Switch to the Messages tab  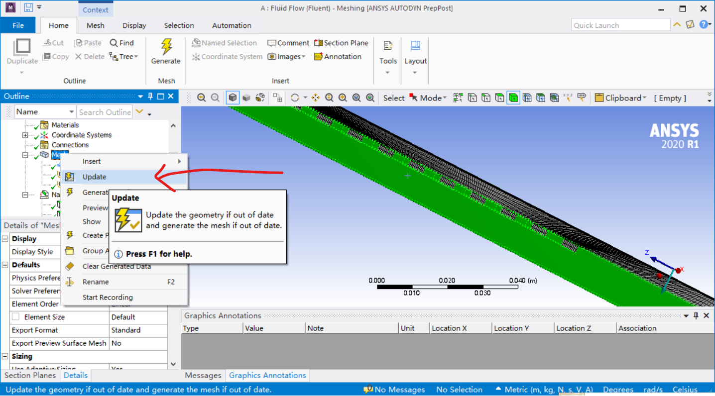tap(203, 376)
